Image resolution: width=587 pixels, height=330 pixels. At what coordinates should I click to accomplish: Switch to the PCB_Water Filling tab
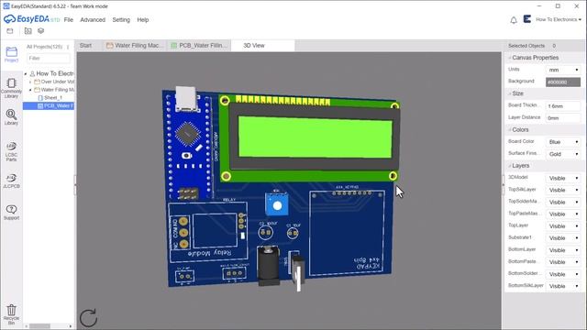pyautogui.click(x=199, y=45)
